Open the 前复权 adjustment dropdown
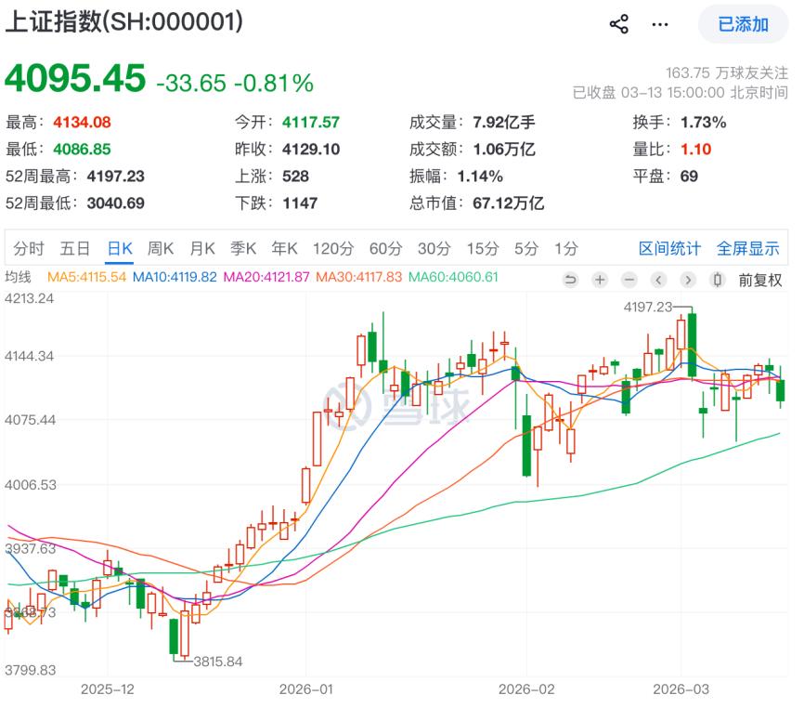 point(760,280)
